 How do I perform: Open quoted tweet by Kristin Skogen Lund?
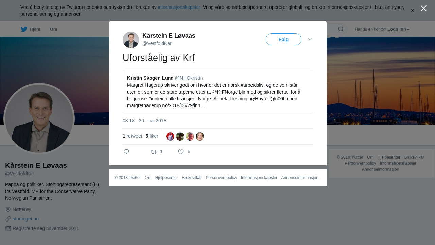(x=218, y=92)
